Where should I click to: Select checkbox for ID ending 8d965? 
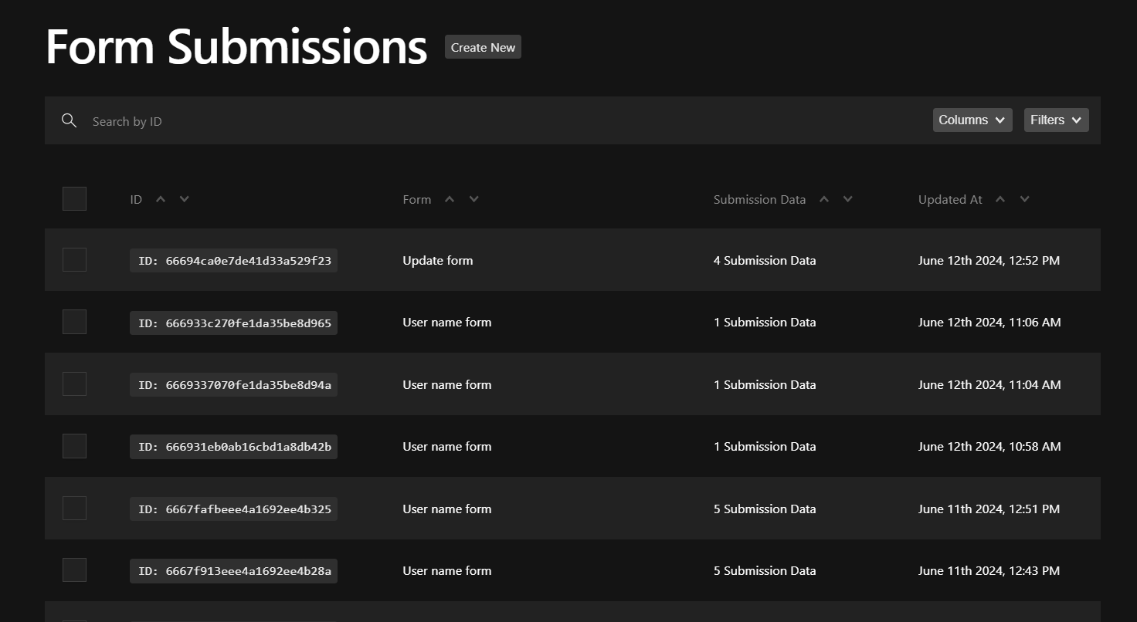click(74, 322)
